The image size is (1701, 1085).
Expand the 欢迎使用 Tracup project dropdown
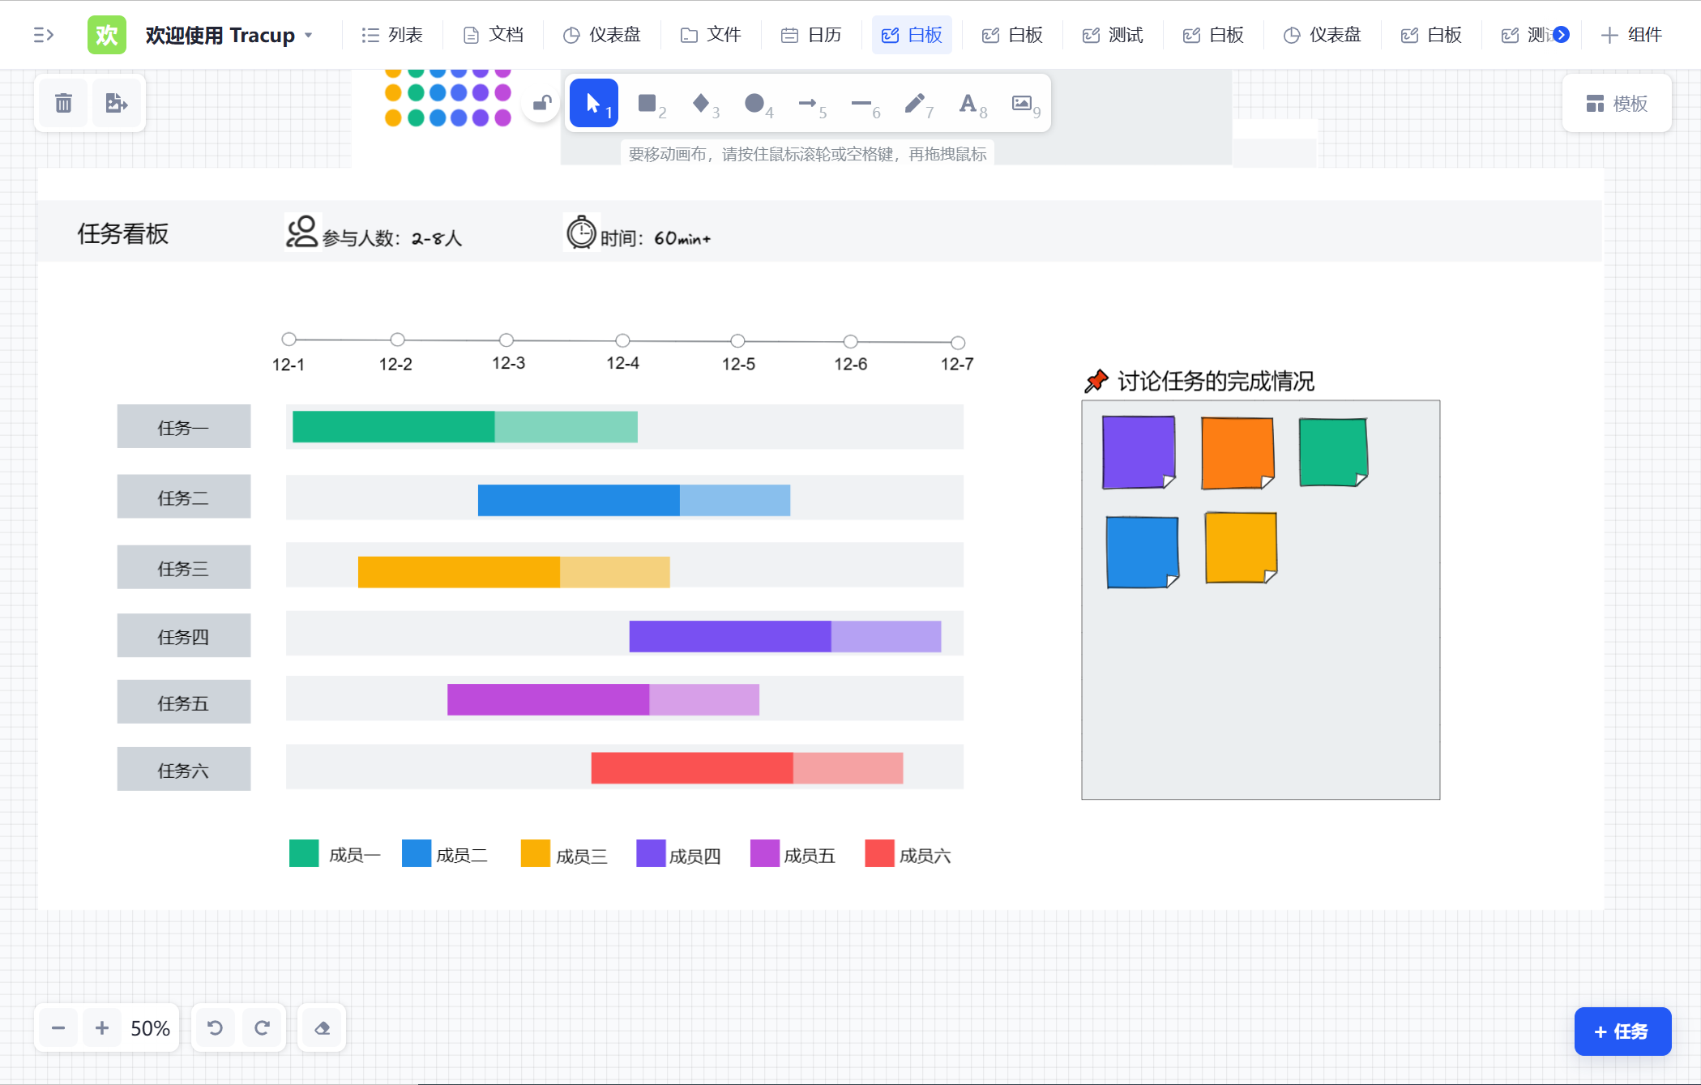[309, 36]
